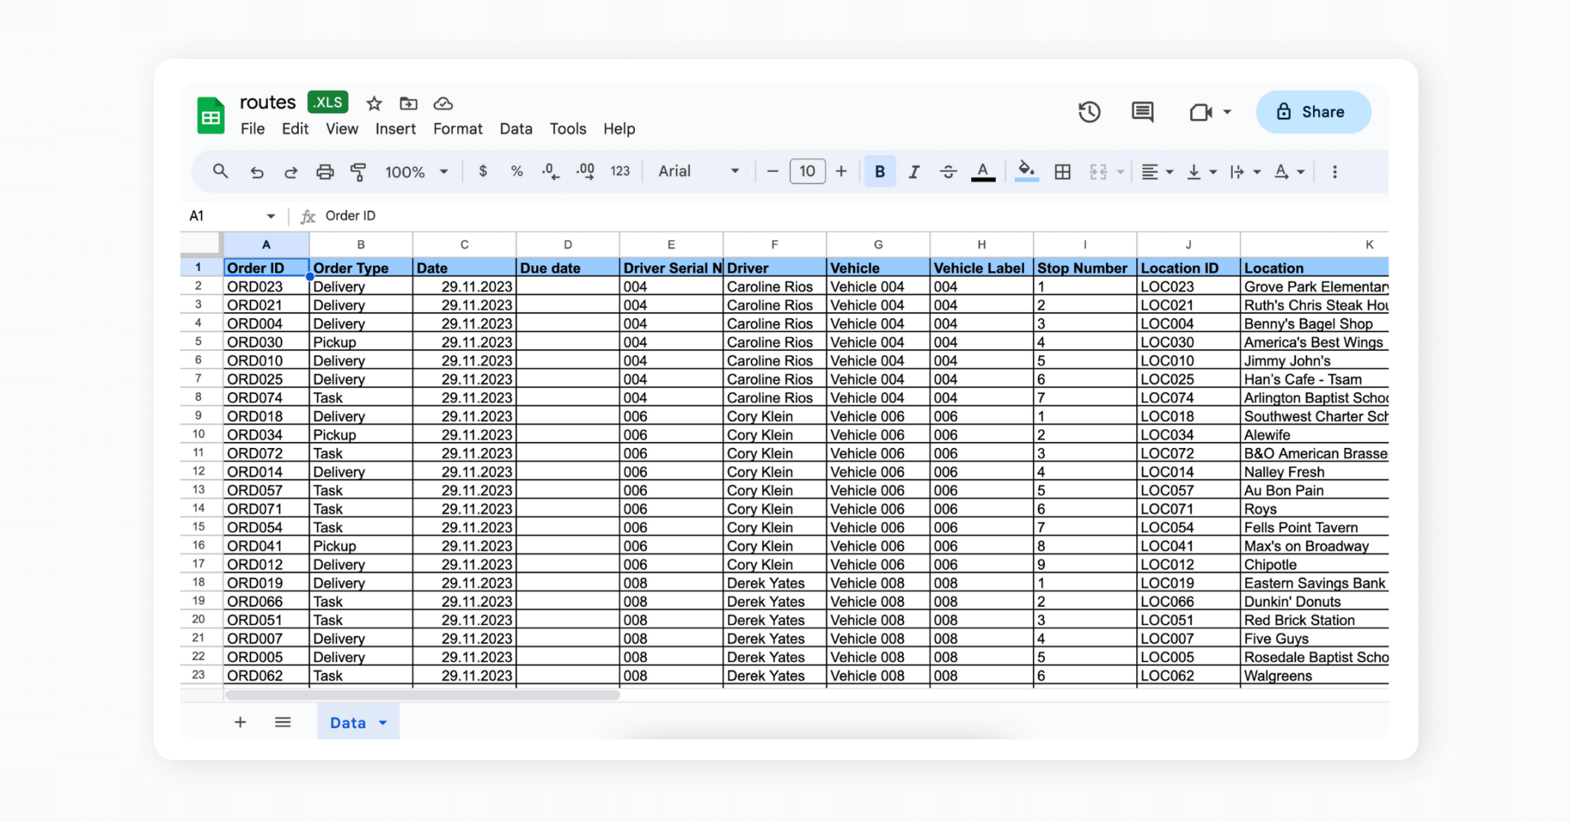The image size is (1570, 822).
Task: Open version history
Action: (1090, 112)
